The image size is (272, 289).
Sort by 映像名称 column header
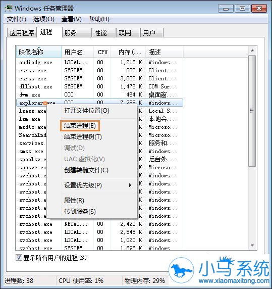(x=38, y=52)
